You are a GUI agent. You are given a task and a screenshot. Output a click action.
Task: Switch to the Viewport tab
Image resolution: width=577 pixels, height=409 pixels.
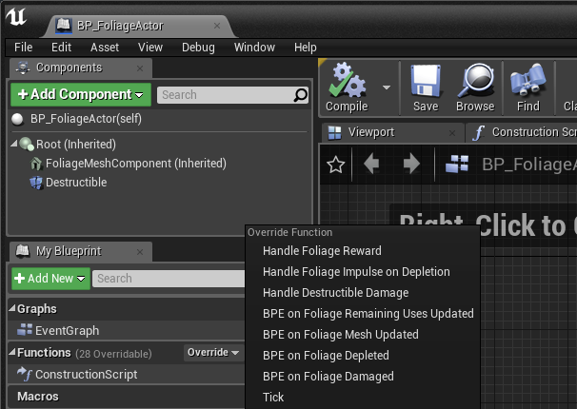click(370, 132)
